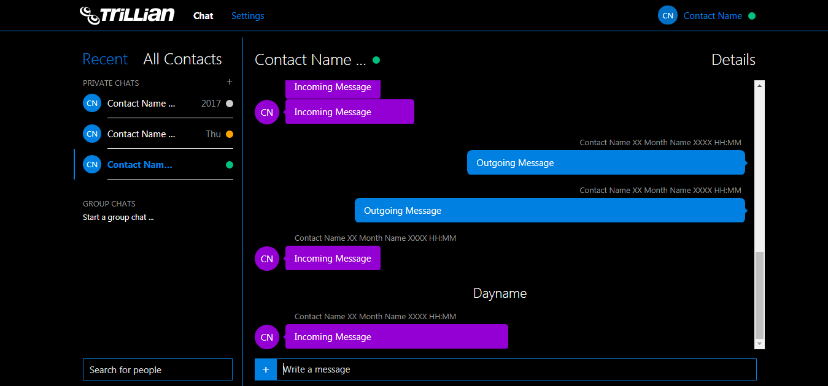Click the Trillian logo
The width and height of the screenshot is (828, 386).
click(x=127, y=15)
